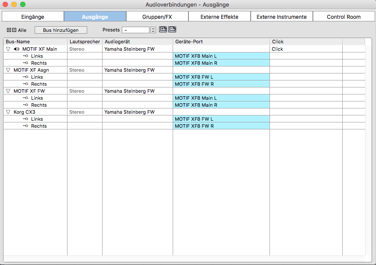Click speaker icon on MOTIF XF Main
This screenshot has height=265, width=376.
[x=17, y=49]
